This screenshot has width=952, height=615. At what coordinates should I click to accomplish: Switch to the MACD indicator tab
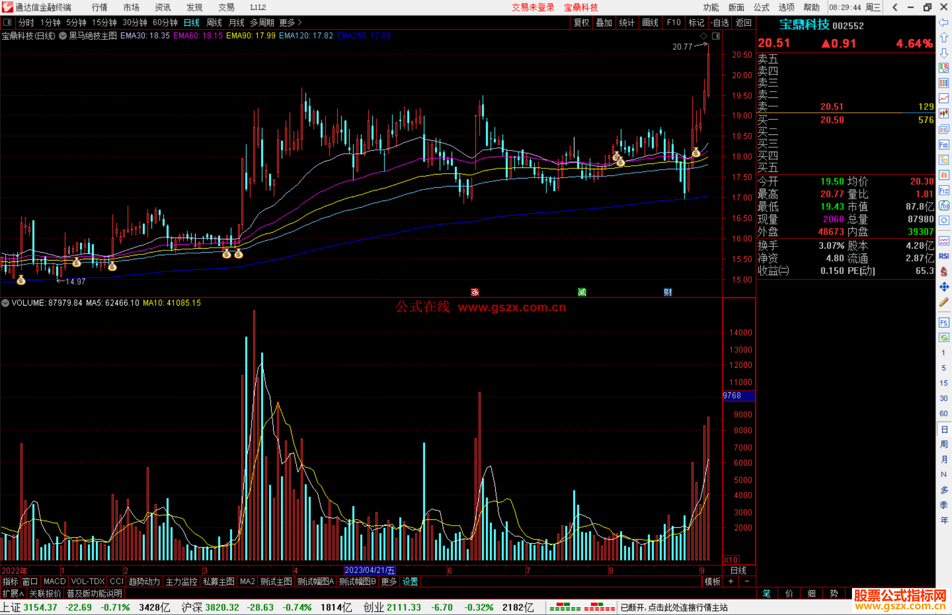pyautogui.click(x=55, y=581)
